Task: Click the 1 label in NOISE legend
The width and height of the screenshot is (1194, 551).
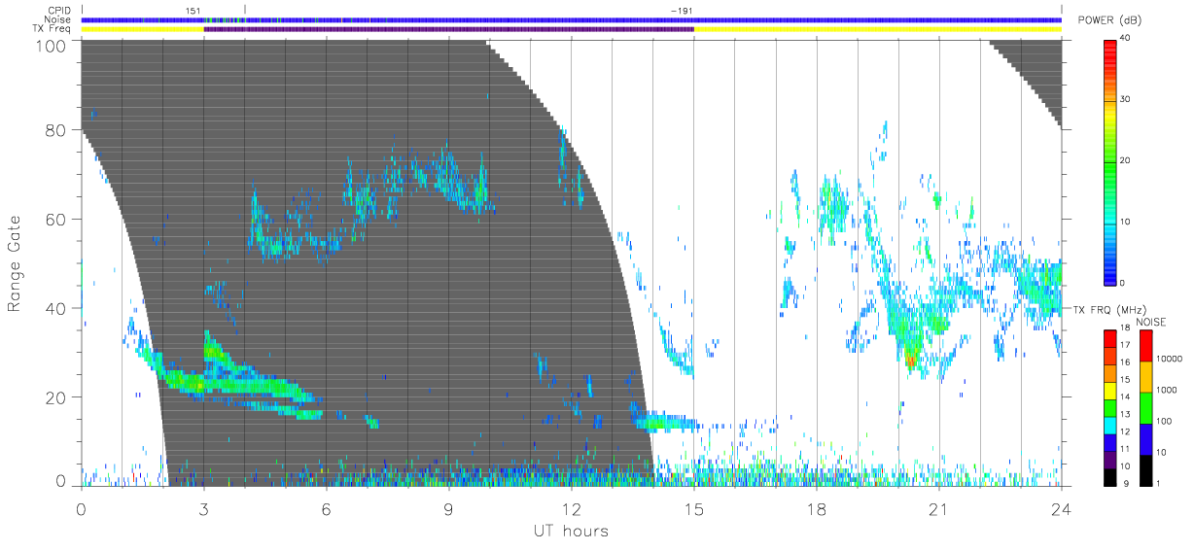Action: [1159, 483]
